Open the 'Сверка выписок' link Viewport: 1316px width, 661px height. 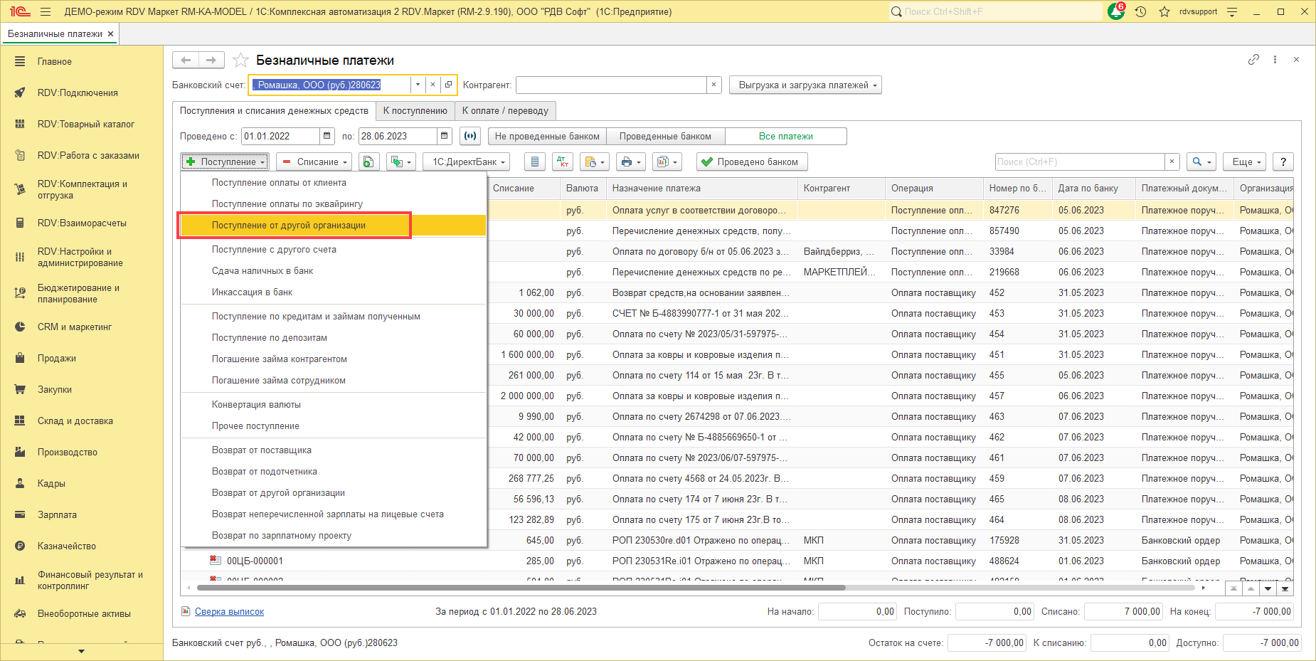[x=229, y=612]
